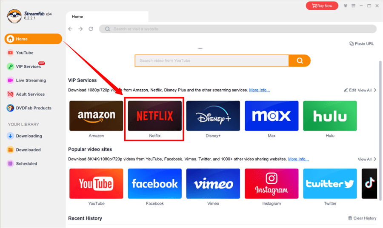The width and height of the screenshot is (383, 228).
Task: Edit the VIP Services list
Action: (350, 90)
